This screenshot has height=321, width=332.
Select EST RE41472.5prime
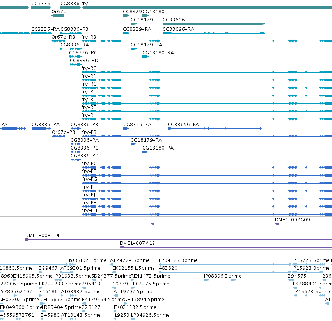[150, 276]
